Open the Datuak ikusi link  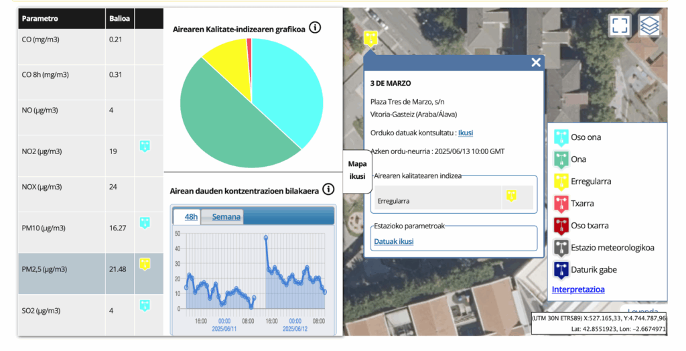point(393,241)
